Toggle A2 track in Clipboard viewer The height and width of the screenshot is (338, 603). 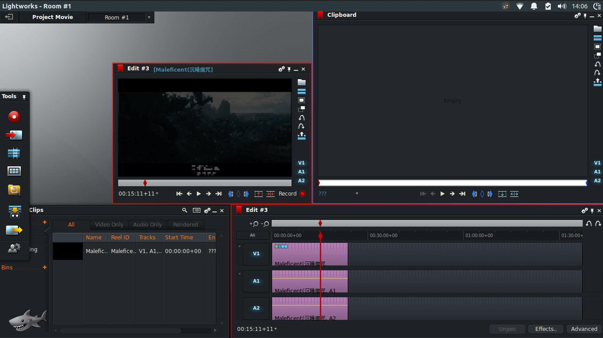(598, 181)
